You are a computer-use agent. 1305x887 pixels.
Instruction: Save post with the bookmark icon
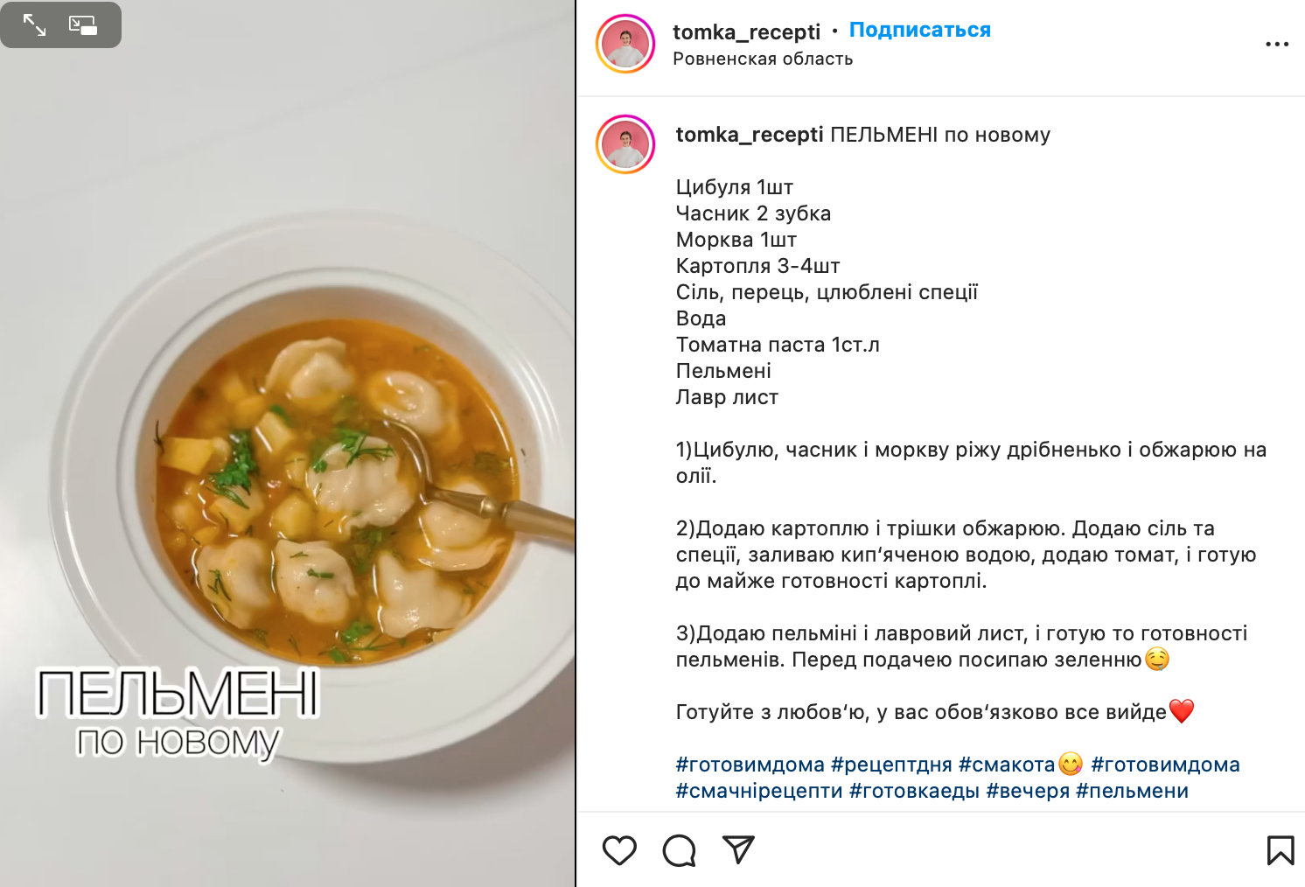click(1281, 850)
